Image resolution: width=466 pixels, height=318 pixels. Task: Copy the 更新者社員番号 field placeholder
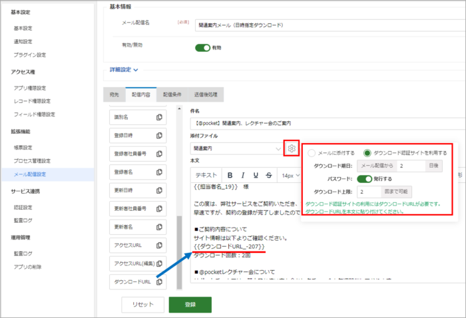(159, 209)
